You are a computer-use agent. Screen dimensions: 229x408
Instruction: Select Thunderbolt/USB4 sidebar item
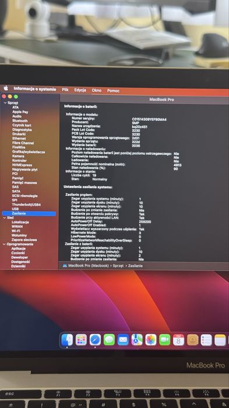click(x=26, y=205)
